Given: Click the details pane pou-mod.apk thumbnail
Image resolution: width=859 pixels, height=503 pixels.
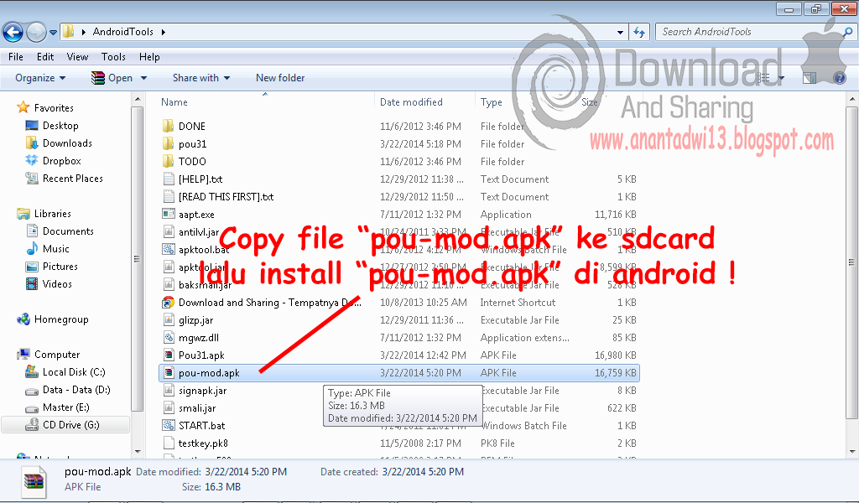Looking at the screenshot, I should click(34, 480).
